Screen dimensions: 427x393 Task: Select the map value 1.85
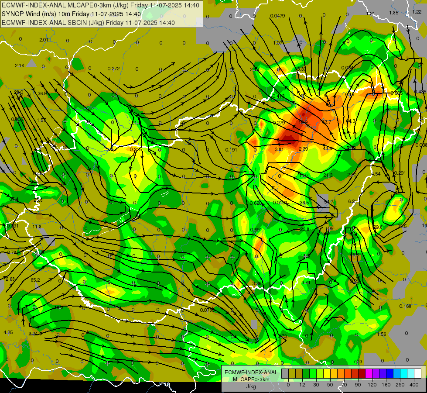(393, 13)
